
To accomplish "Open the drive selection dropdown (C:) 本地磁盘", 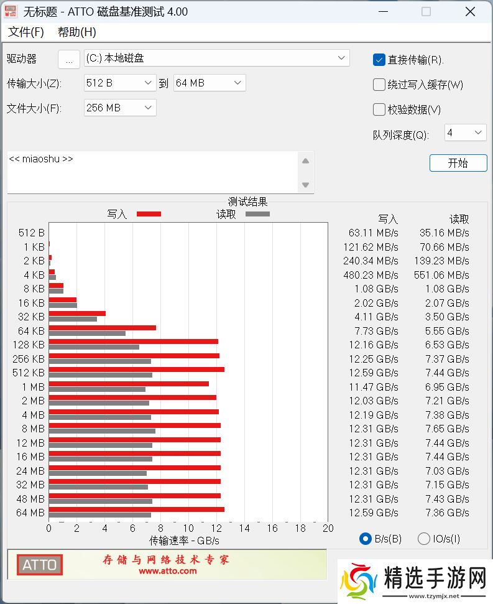I will [216, 58].
